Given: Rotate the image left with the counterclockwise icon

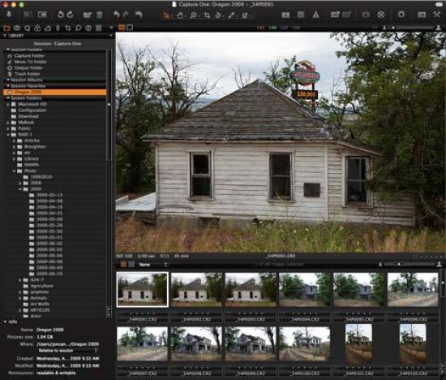Looking at the screenshot, I should pyautogui.click(x=60, y=15).
